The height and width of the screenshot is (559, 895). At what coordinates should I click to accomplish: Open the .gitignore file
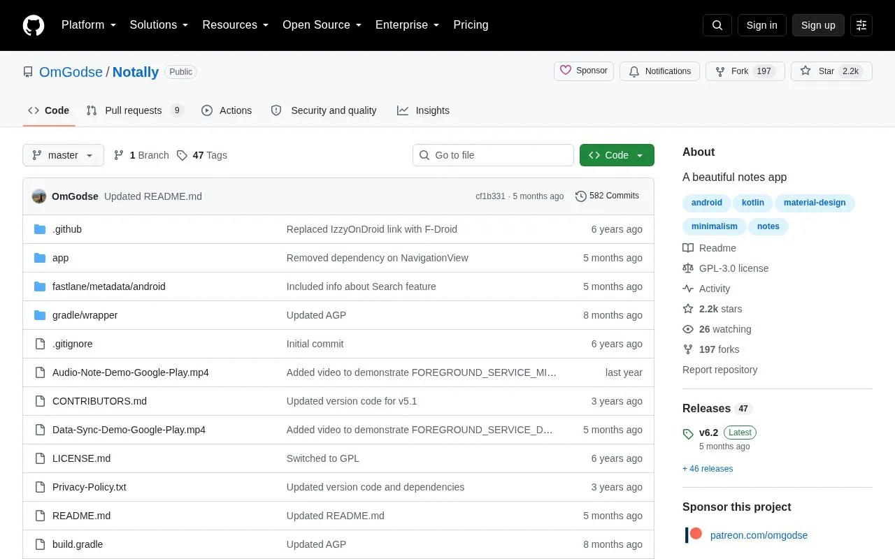tap(73, 344)
